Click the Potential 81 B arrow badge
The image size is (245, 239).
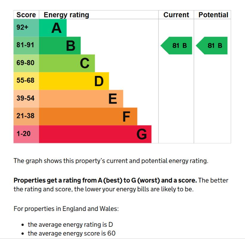(x=212, y=46)
